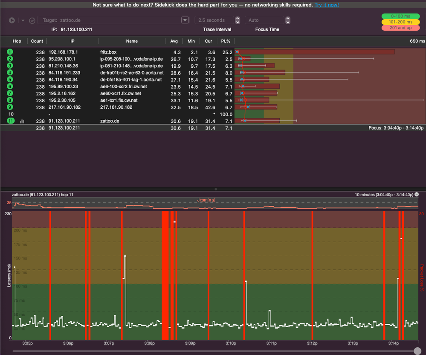Click the Try it now! link
This screenshot has width=426, height=355.
(327, 5)
